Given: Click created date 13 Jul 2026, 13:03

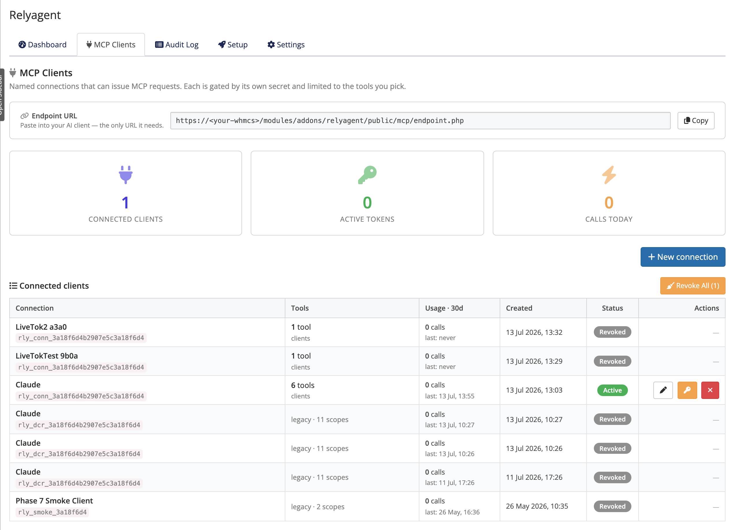Looking at the screenshot, I should 534,390.
